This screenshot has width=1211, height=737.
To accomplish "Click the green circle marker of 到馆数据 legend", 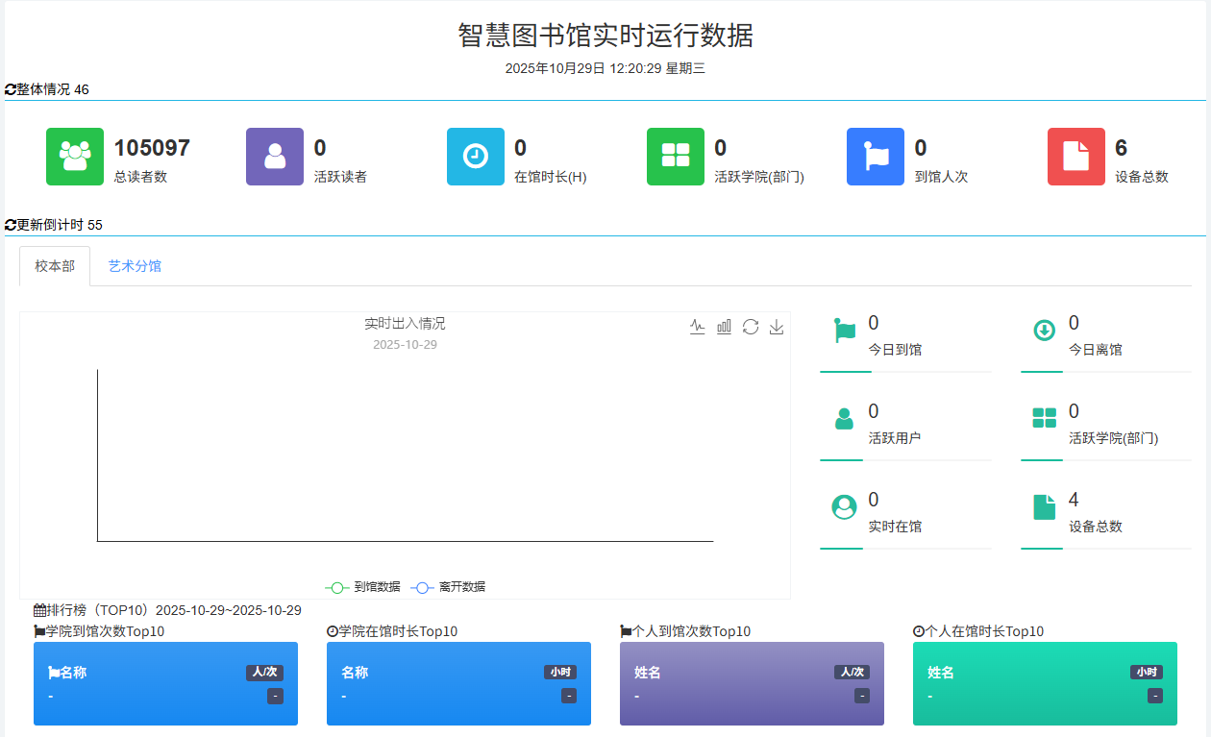I will coord(337,587).
